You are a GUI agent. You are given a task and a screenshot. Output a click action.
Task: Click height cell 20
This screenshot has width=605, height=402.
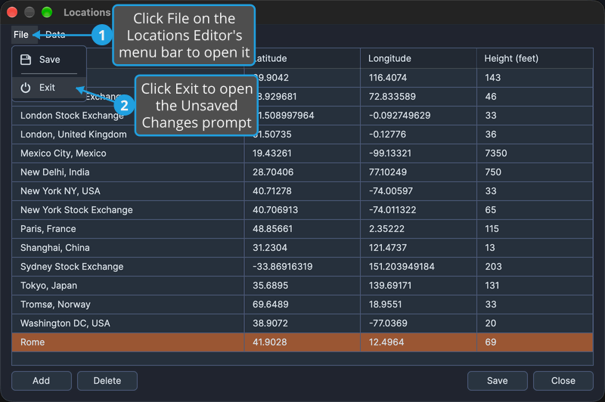coord(535,323)
